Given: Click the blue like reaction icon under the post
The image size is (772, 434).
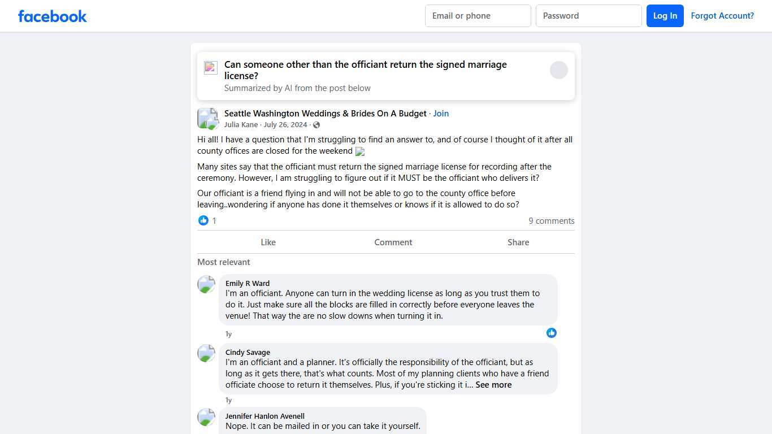Looking at the screenshot, I should click(203, 220).
